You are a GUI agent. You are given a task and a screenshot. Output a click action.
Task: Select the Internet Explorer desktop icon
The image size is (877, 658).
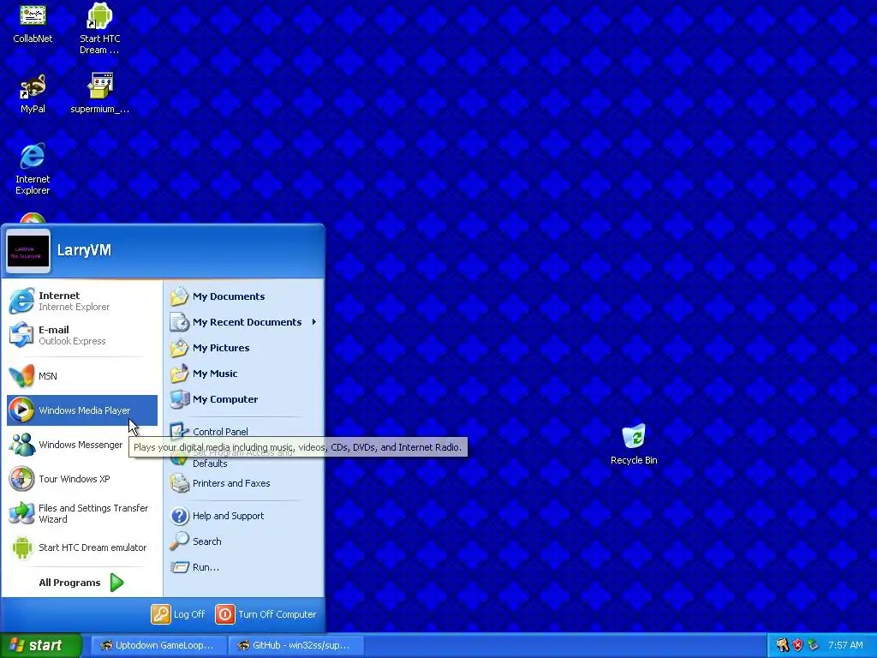(33, 169)
